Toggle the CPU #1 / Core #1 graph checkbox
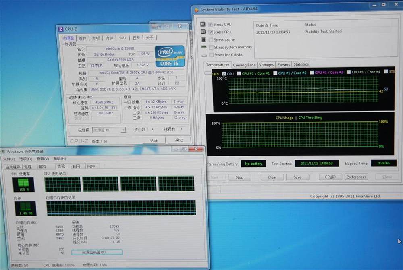Viewport: 403px width, 270px height. 239,73
